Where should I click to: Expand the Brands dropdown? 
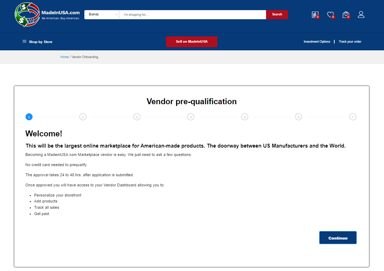pyautogui.click(x=102, y=14)
